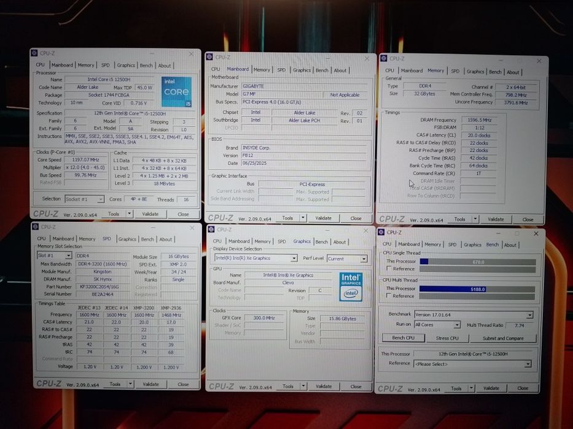Open Tools dropdown arrow in the Graphics window
This screenshot has height=429, width=573.
(x=303, y=386)
